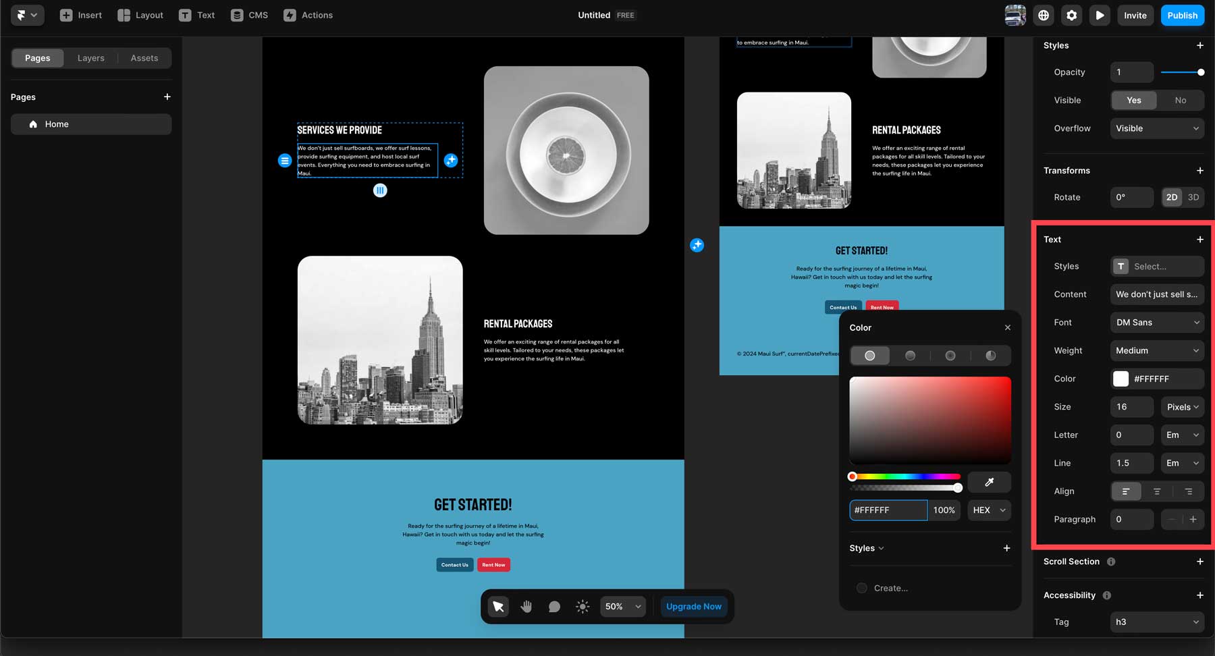Click the hue slider in the Color picker
Viewport: 1215px width, 656px height.
(x=905, y=476)
